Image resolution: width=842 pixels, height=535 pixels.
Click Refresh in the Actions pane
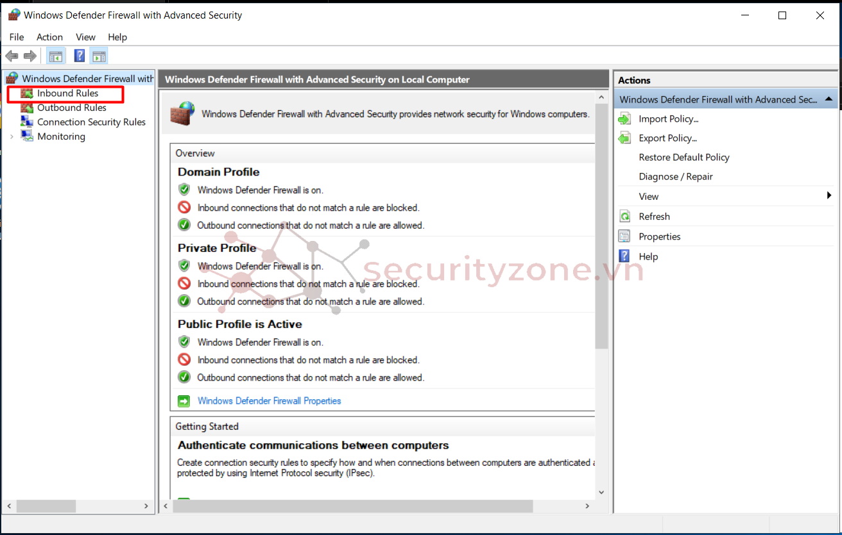coord(655,217)
